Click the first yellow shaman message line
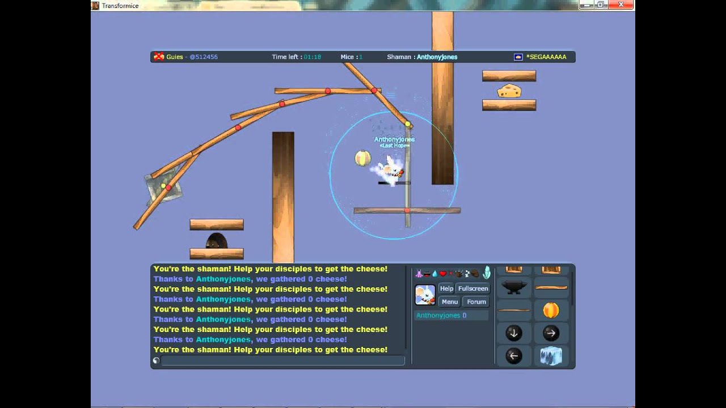This screenshot has height=408, width=726. coord(271,269)
